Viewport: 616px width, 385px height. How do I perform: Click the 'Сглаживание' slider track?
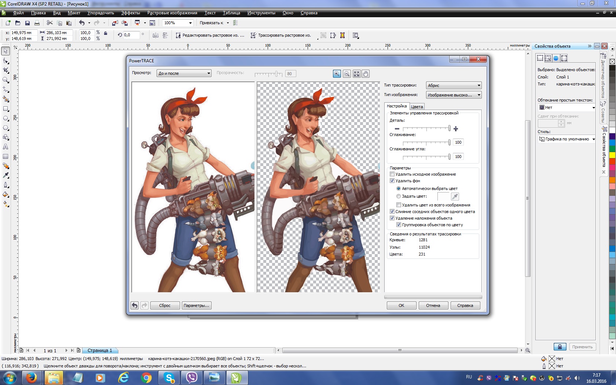pos(426,142)
